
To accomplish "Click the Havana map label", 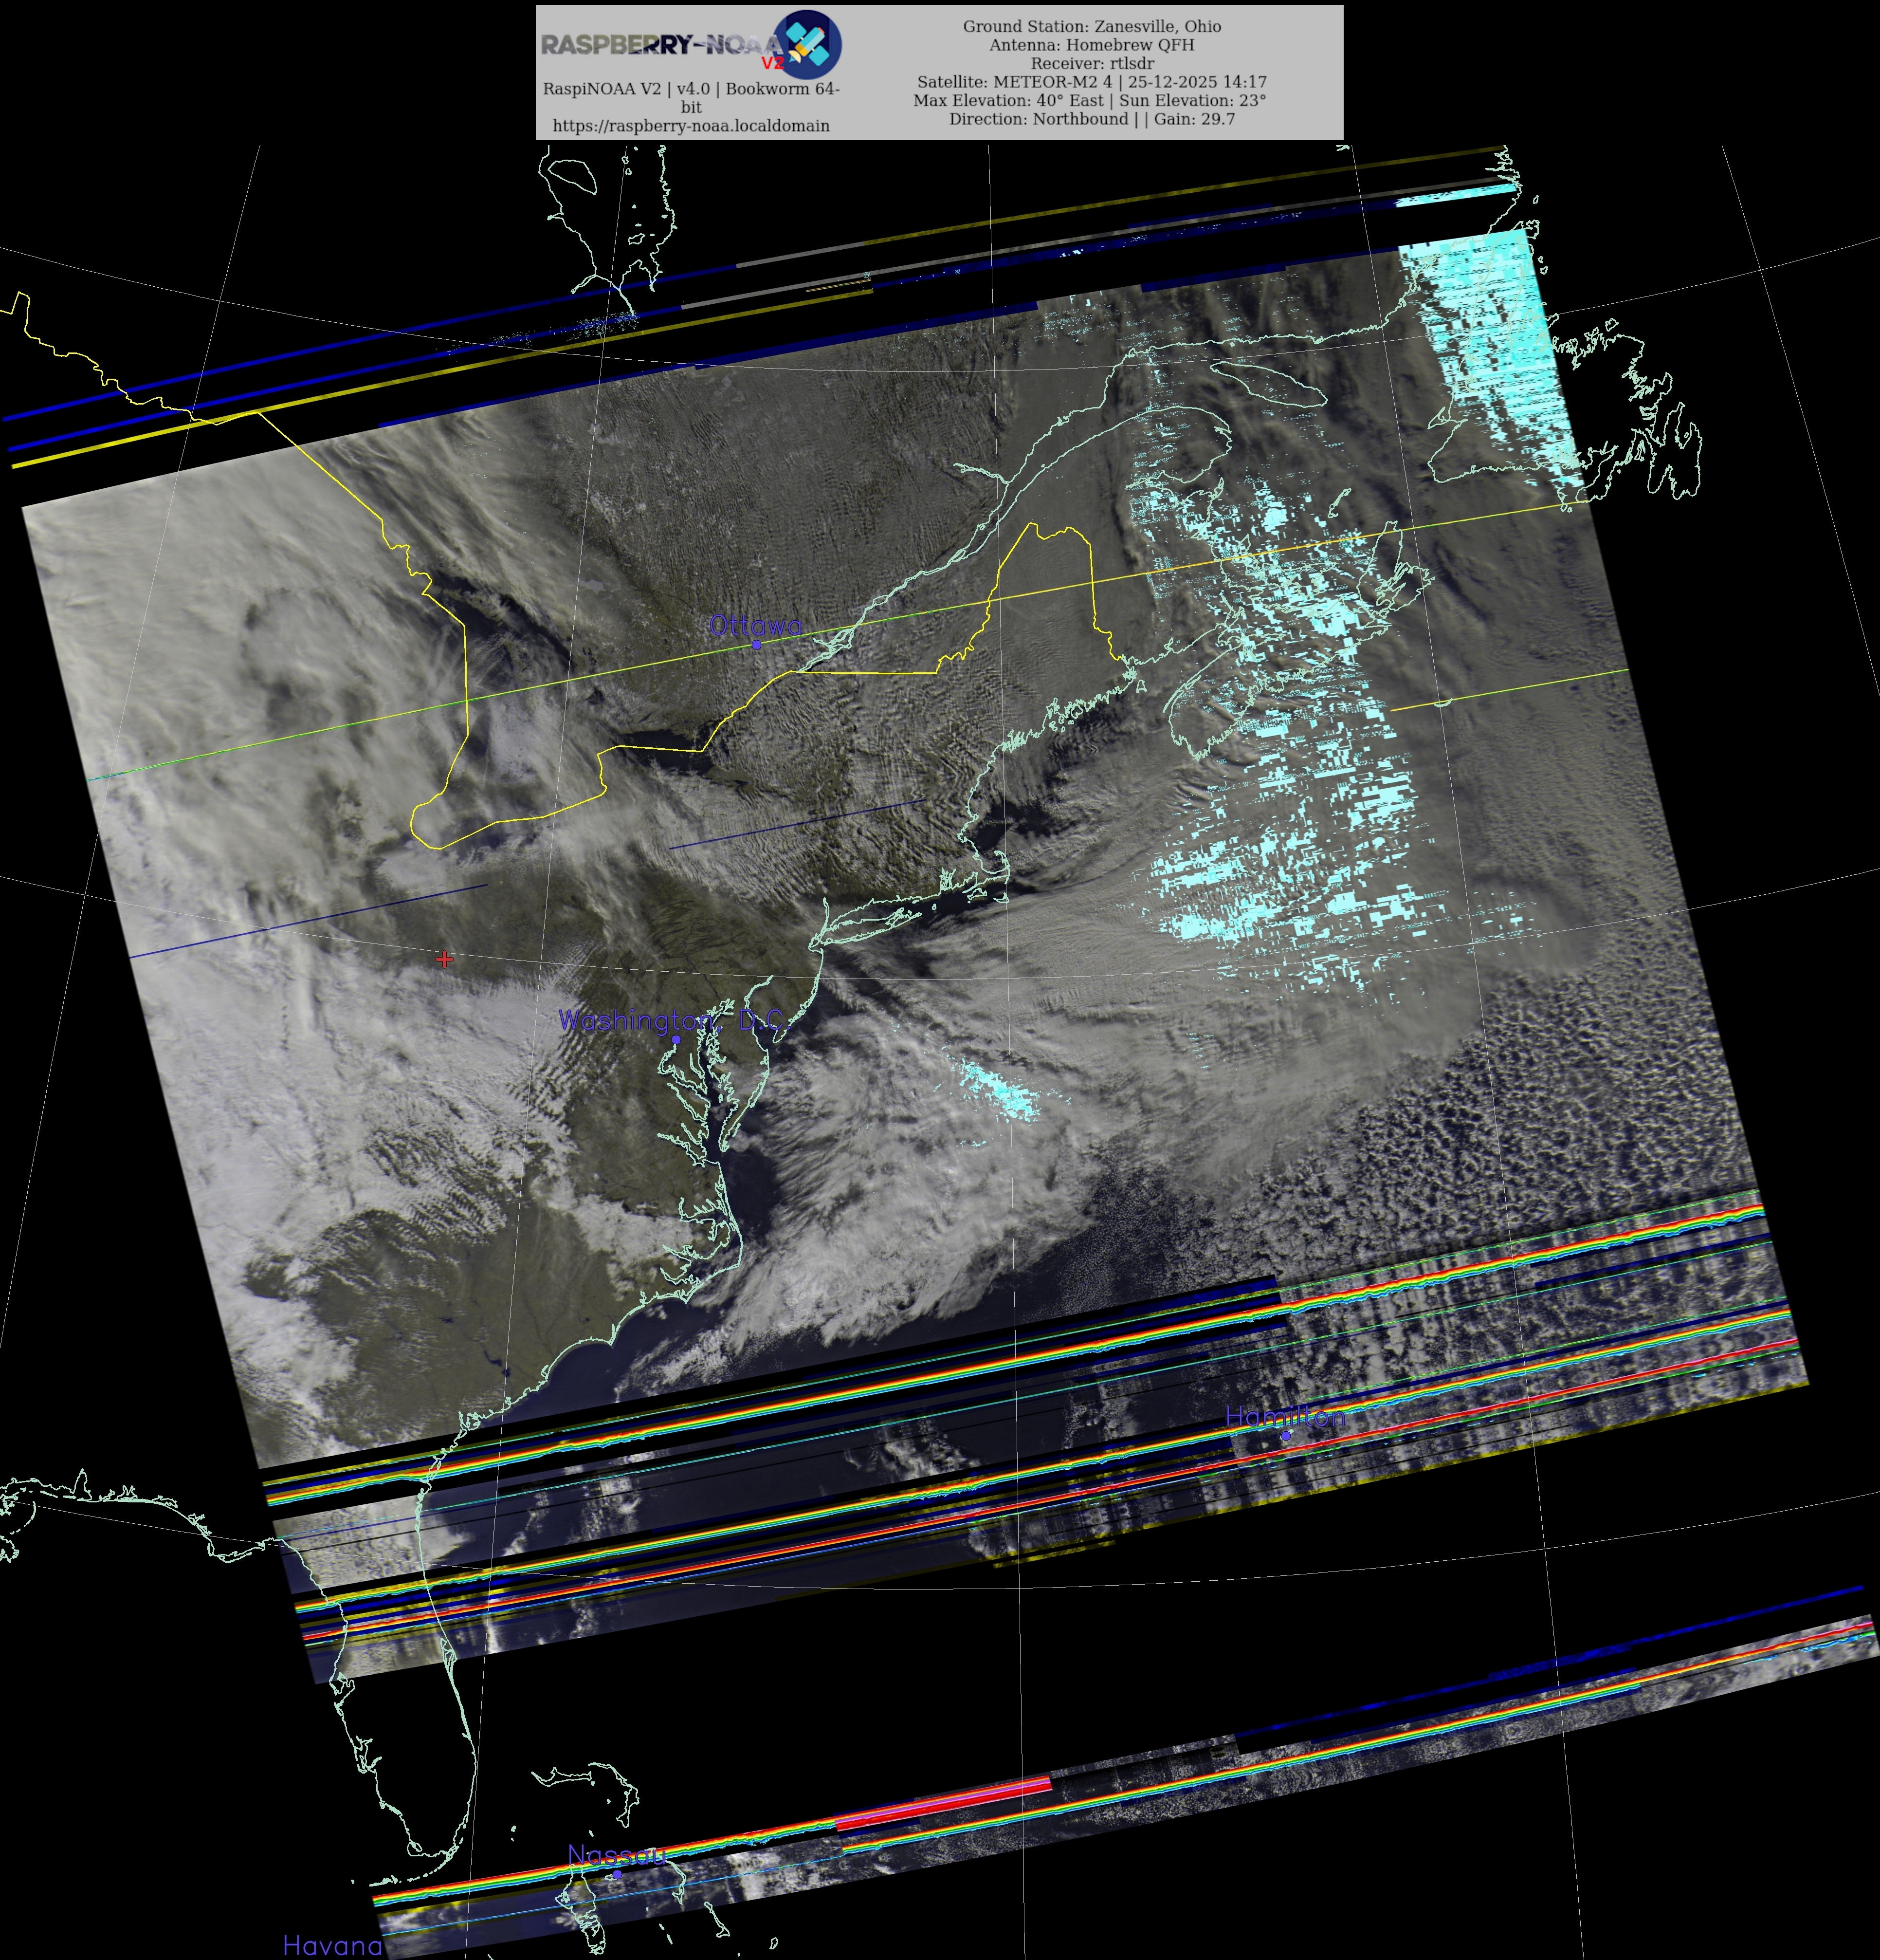I will pos(332,1945).
